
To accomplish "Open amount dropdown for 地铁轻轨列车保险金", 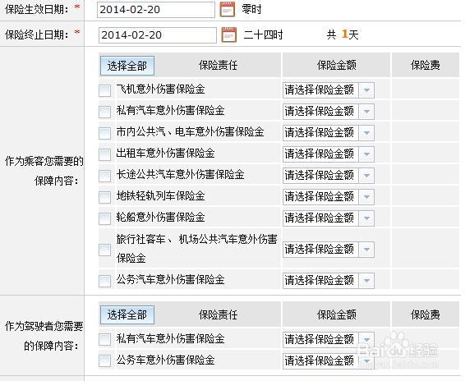I will coord(329,197).
